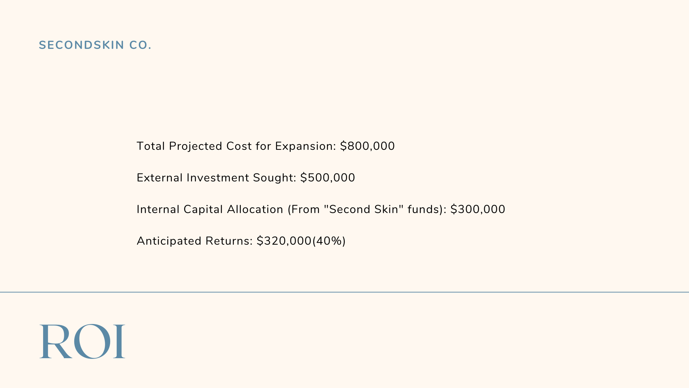
Task: Click the horizontal blue divider line
Action: pos(344,292)
